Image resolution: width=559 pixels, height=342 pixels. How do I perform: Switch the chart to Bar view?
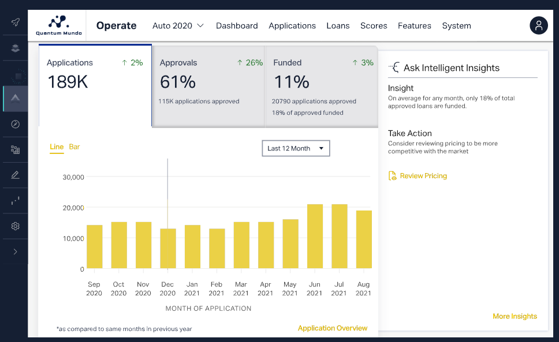pos(74,147)
